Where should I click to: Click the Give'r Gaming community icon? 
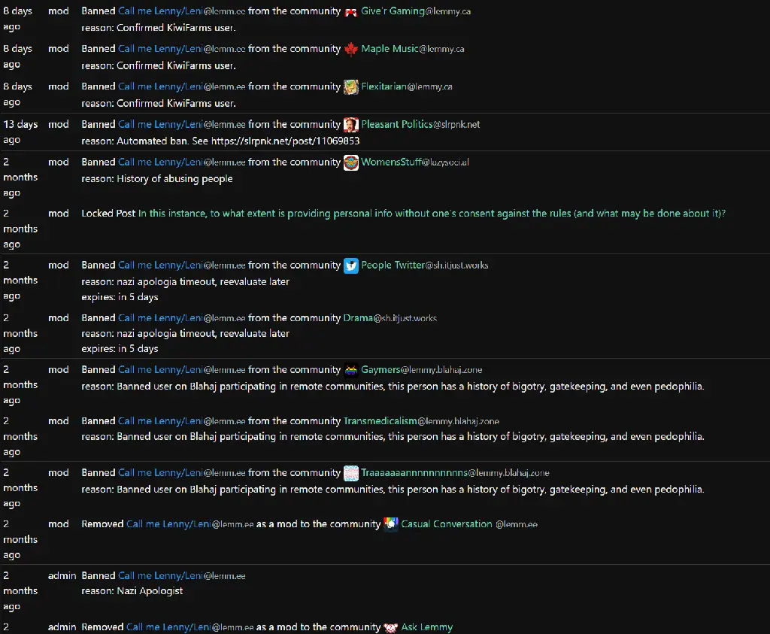point(350,12)
